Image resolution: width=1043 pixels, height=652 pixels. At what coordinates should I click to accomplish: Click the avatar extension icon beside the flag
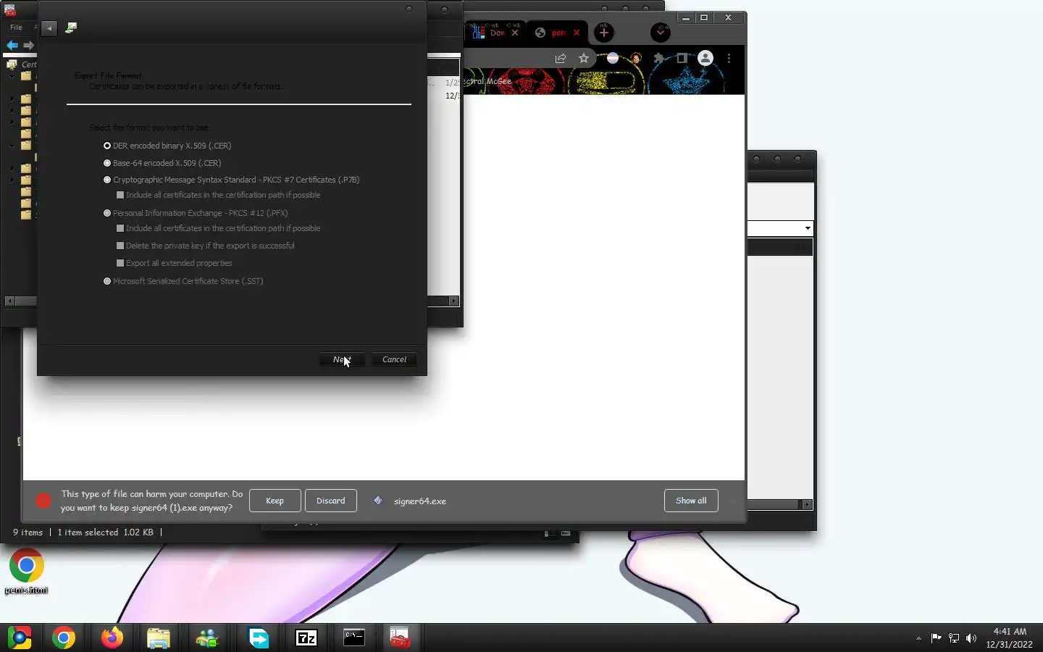click(x=636, y=59)
